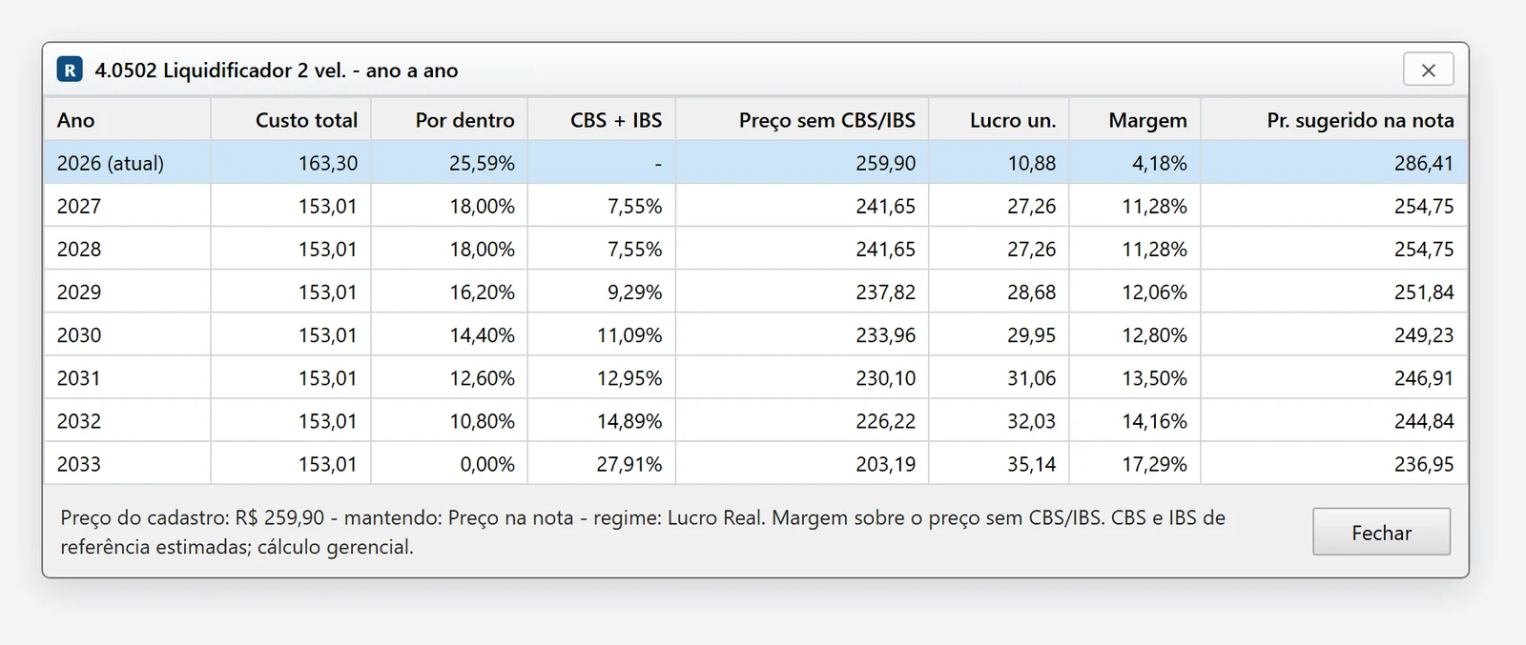Click margin value 17,29%
This screenshot has height=645, width=1526.
tap(1155, 463)
